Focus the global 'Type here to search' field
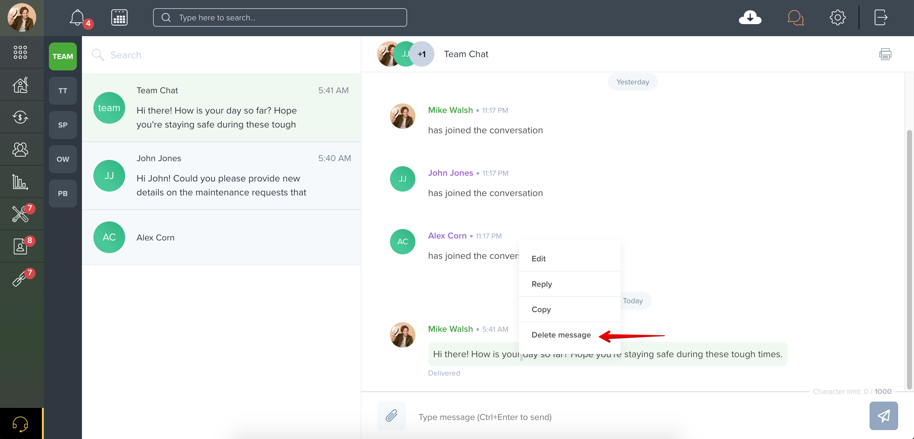Image resolution: width=914 pixels, height=439 pixels. 280,17
